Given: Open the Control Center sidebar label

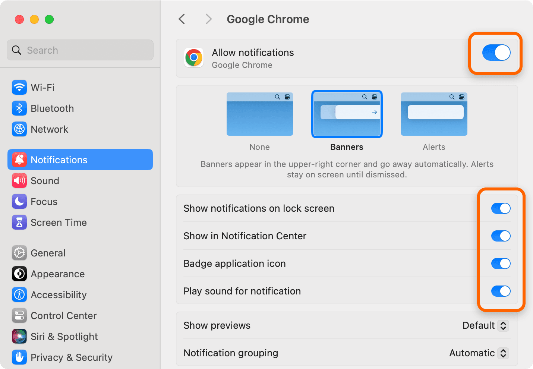Looking at the screenshot, I should [64, 316].
